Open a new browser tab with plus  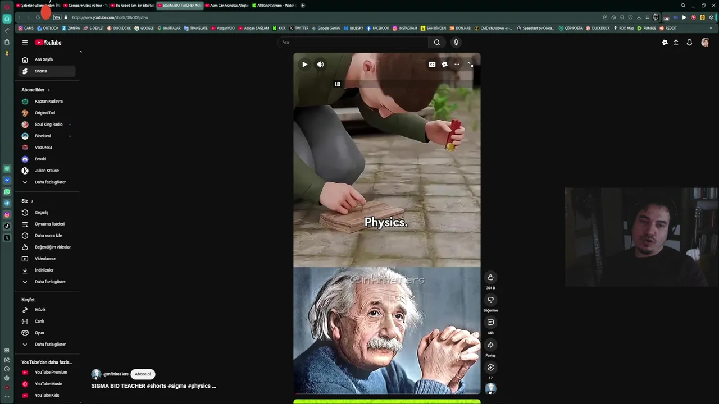[x=303, y=5]
